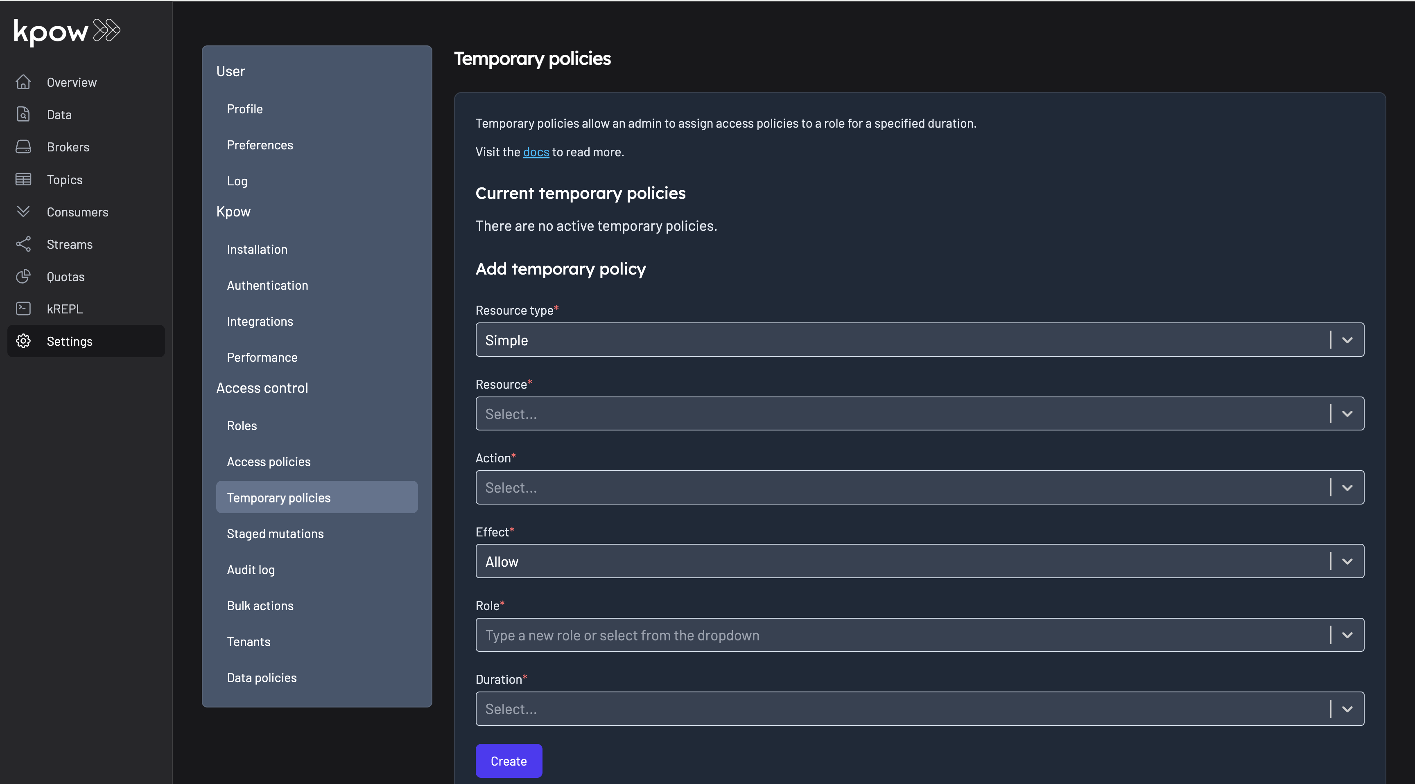1415x784 pixels.
Task: Click the Consumers double-chevron icon
Action: pyautogui.click(x=23, y=212)
